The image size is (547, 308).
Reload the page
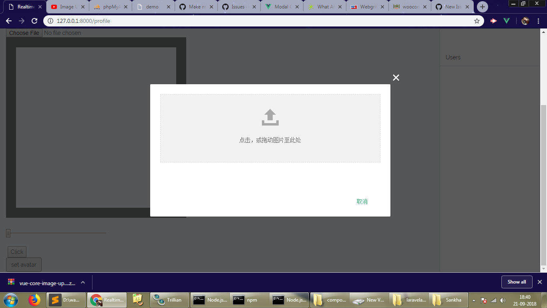tap(35, 21)
